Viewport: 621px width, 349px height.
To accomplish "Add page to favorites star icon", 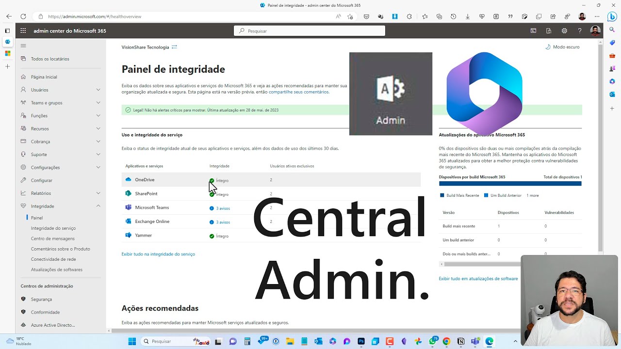I will (x=350, y=16).
